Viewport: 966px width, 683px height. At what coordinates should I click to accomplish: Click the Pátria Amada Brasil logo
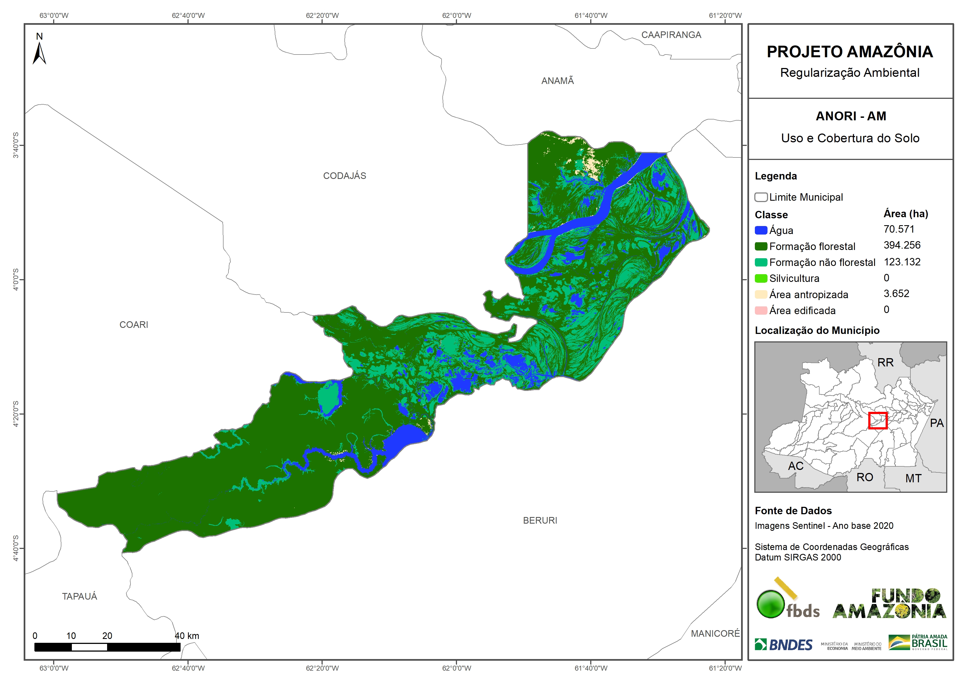pos(918,642)
